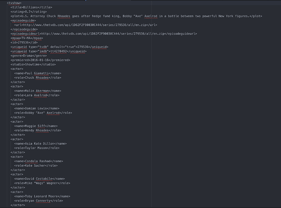Viewport: 281px width, 208px height.
Task: Click the name line for Paul Giamatti
Action: pos(37,73)
